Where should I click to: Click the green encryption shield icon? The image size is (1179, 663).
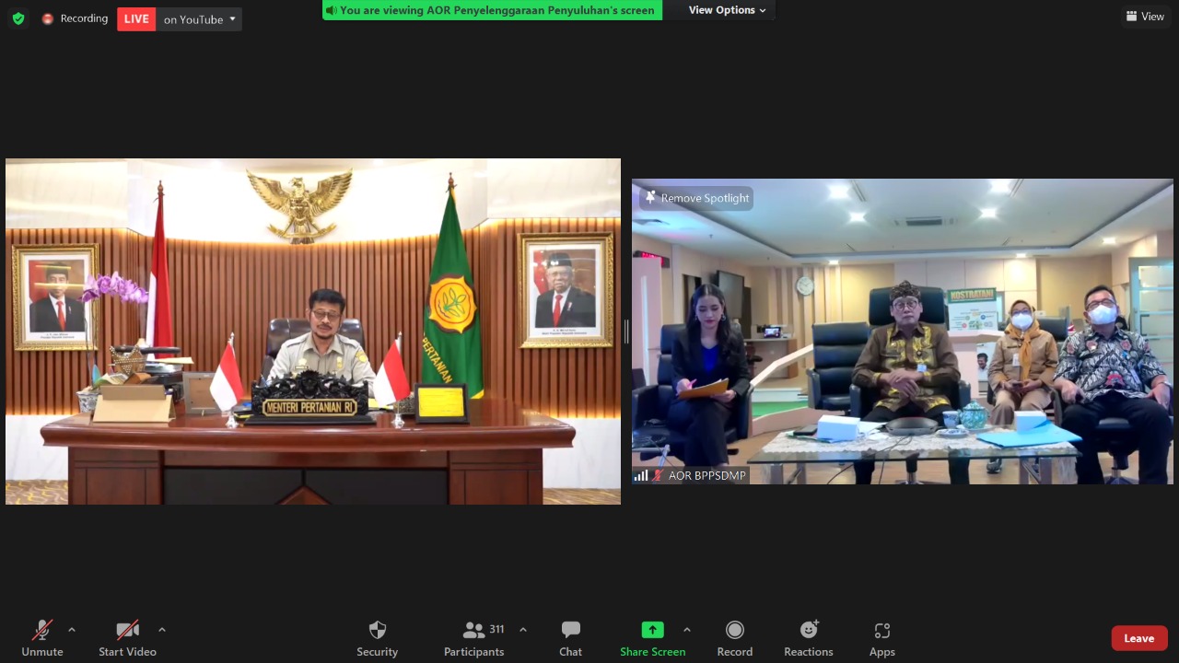pyautogui.click(x=18, y=17)
